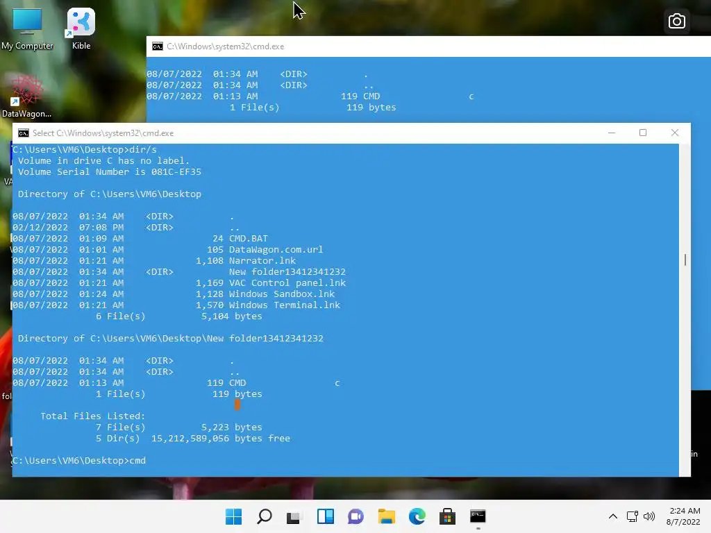Open the Windows Start menu
The width and height of the screenshot is (711, 533).
233,516
